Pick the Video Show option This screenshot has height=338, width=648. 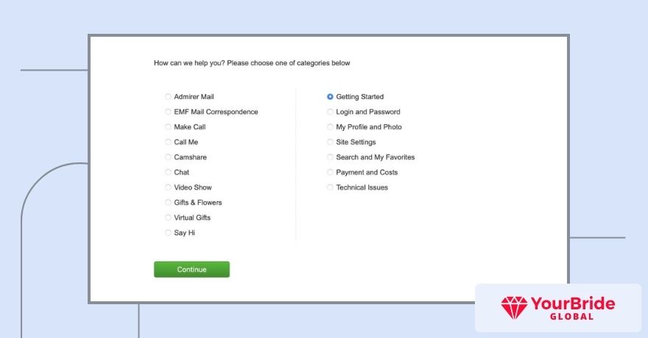point(168,187)
